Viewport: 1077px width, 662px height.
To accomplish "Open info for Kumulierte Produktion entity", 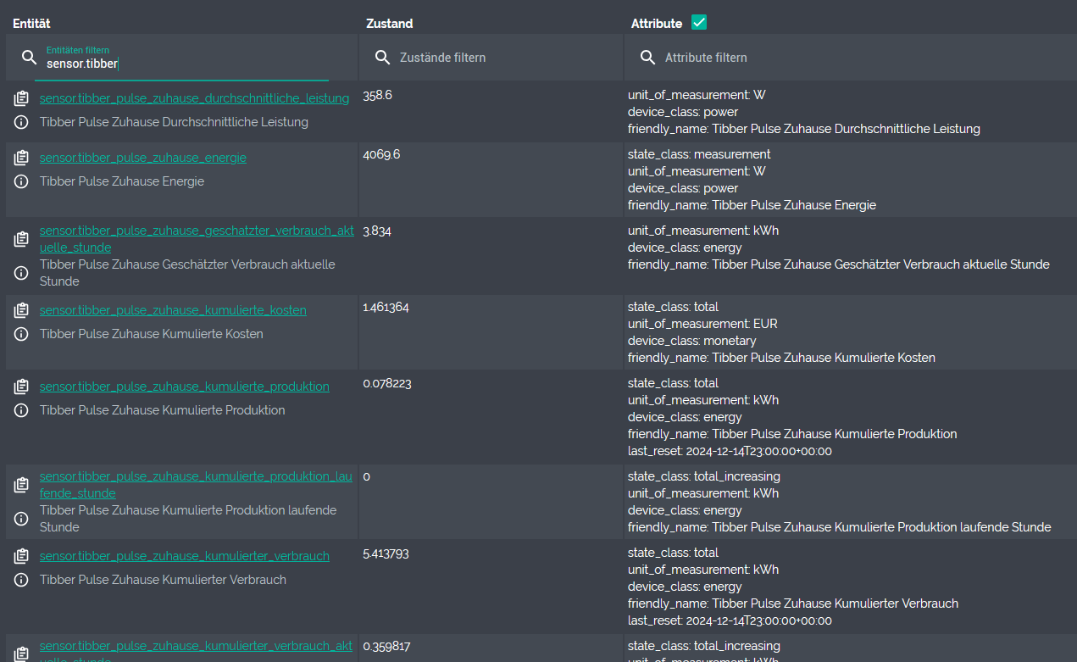I will point(21,410).
